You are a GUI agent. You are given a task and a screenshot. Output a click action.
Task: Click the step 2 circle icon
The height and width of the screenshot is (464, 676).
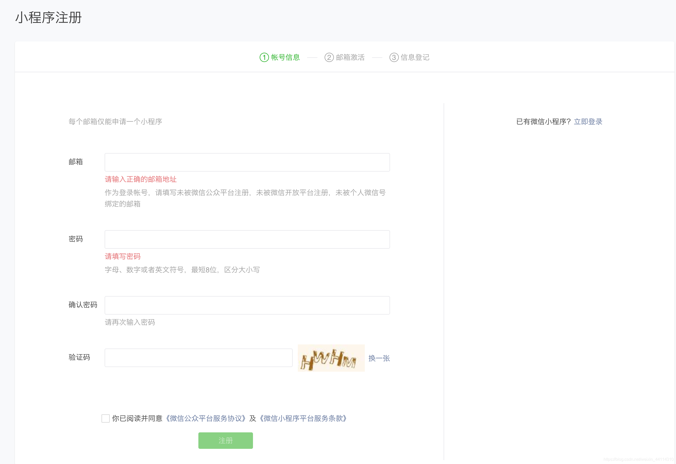pyautogui.click(x=329, y=57)
